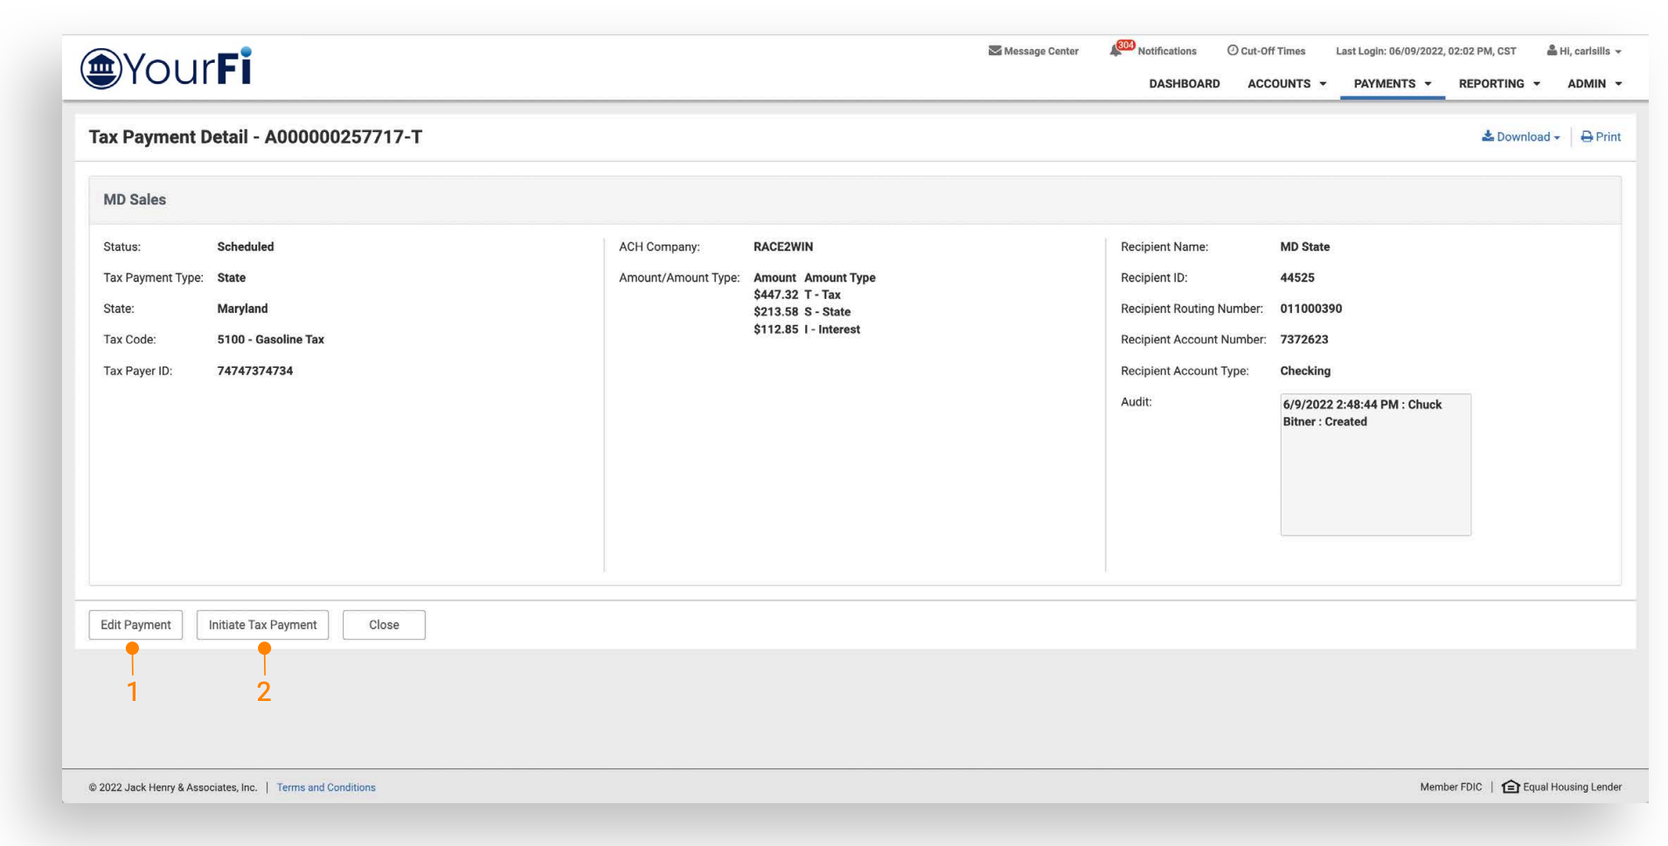This screenshot has height=846, width=1668.
Task: Click the Close button
Action: click(384, 625)
